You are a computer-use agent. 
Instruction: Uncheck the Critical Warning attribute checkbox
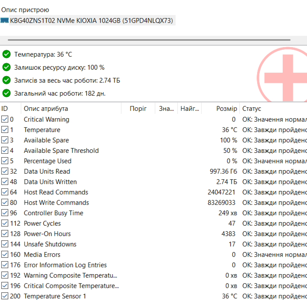[5, 119]
